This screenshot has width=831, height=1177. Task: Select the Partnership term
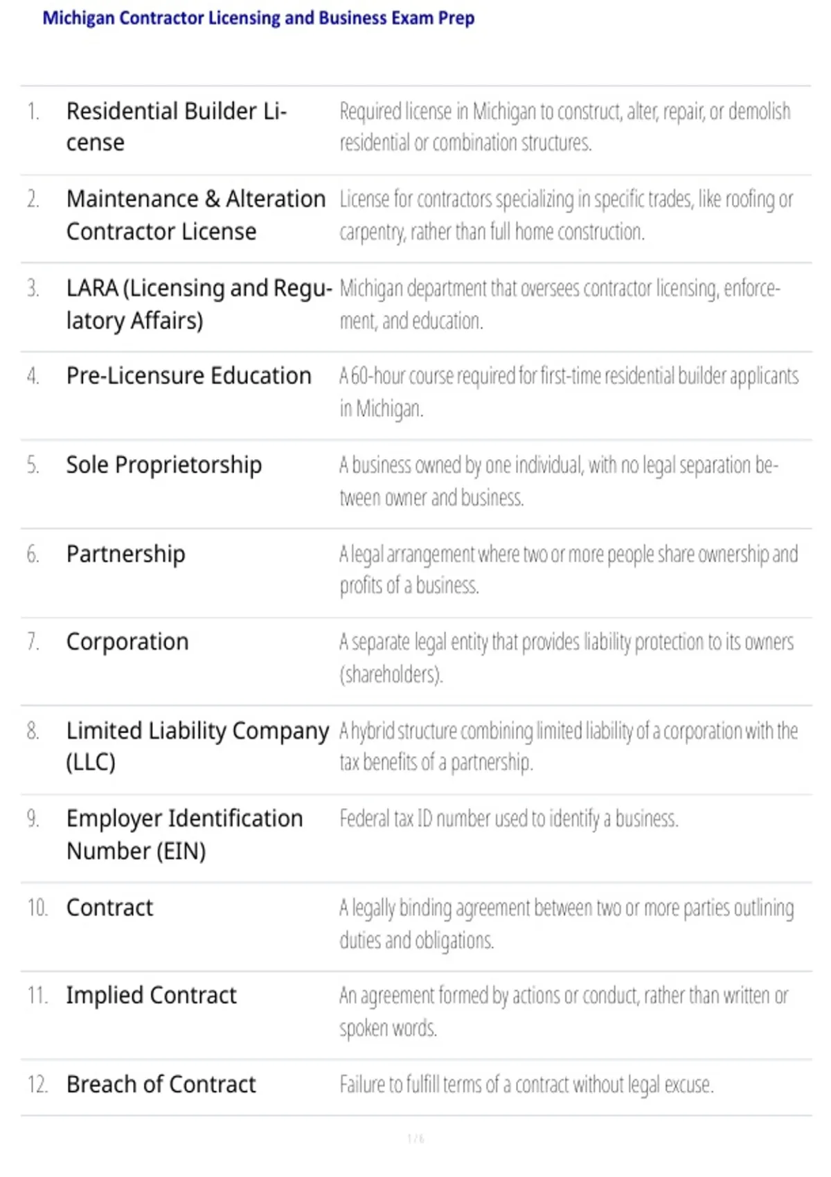[125, 554]
